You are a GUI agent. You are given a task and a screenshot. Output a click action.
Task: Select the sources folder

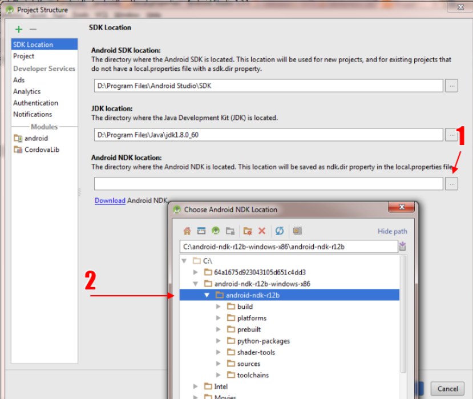(249, 364)
